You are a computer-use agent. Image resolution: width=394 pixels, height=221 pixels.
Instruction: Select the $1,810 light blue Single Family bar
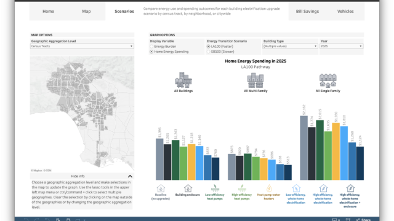point(344,153)
